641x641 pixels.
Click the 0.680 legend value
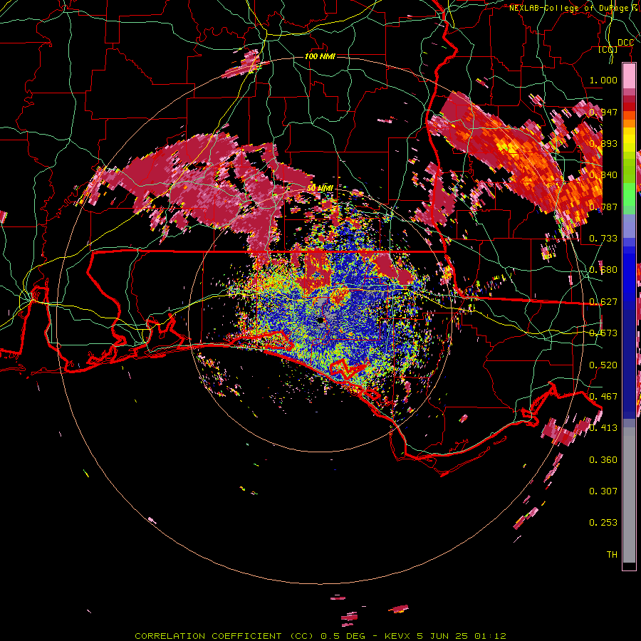tap(603, 270)
